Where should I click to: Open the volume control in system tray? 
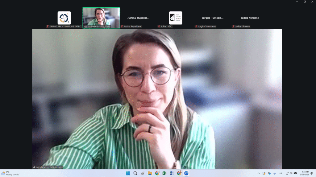pyautogui.click(x=291, y=173)
